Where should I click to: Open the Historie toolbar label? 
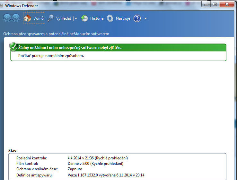click(x=97, y=18)
